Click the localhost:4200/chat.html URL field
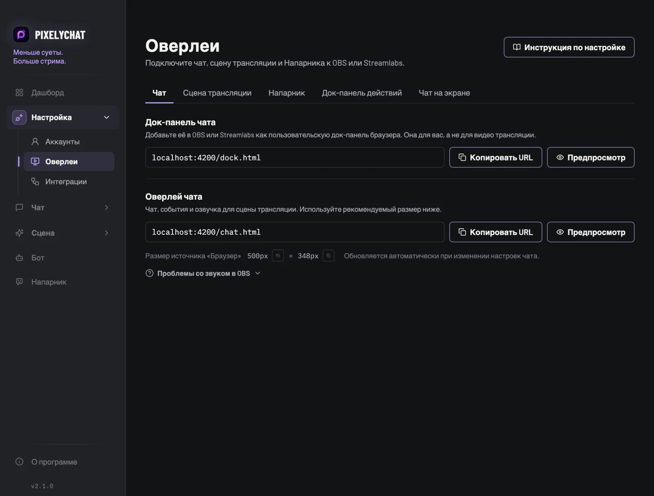Viewport: 654px width, 496px height. 295,232
